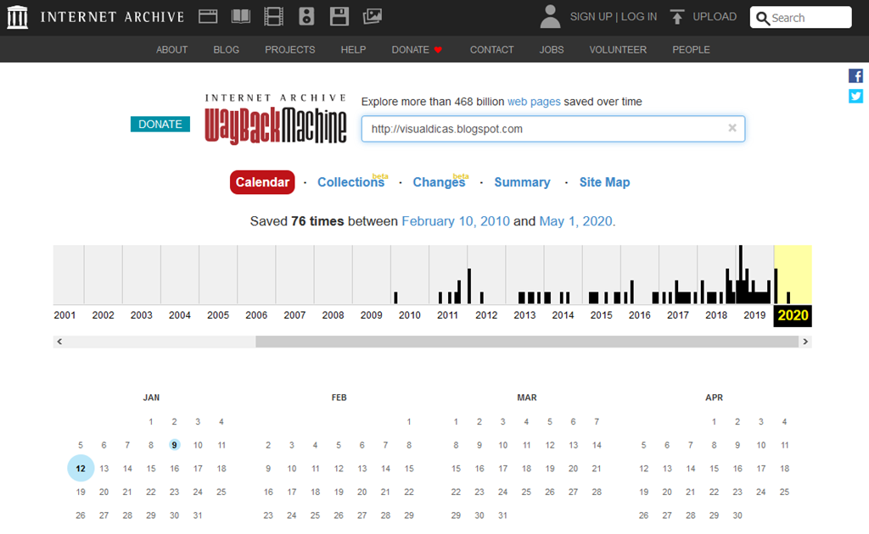The height and width of the screenshot is (534, 869).
Task: Click the May 1, 2020 link
Action: tap(576, 221)
